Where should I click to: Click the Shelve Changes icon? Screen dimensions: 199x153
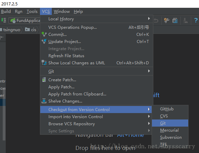tap(44, 101)
